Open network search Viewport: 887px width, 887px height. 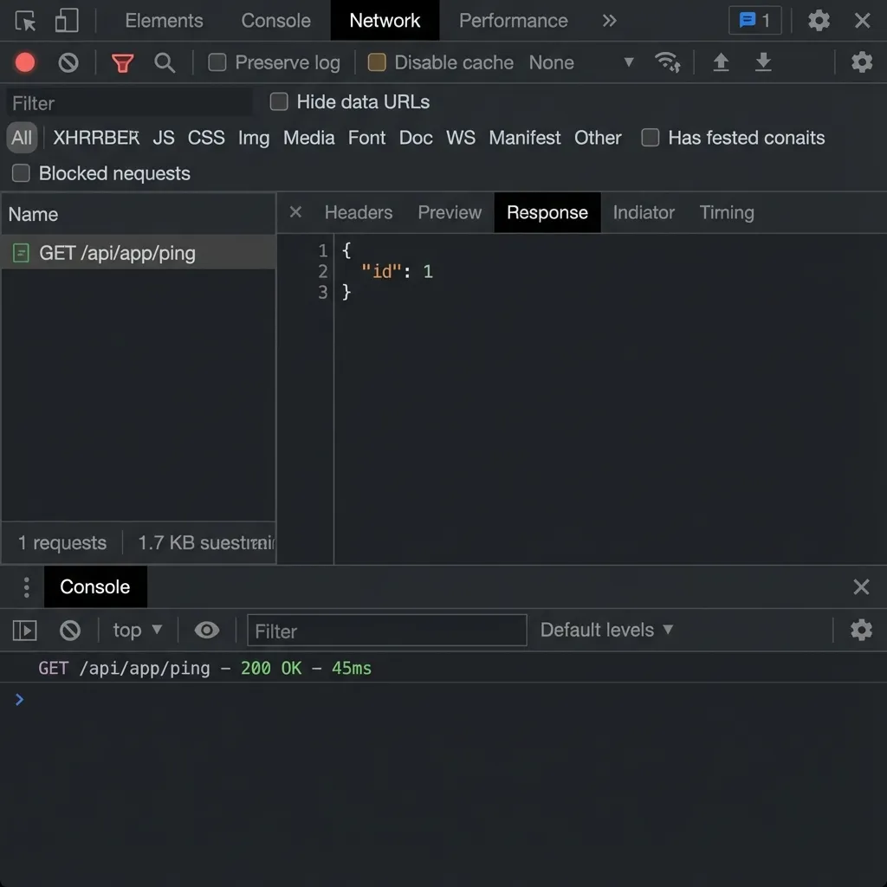[x=164, y=62]
